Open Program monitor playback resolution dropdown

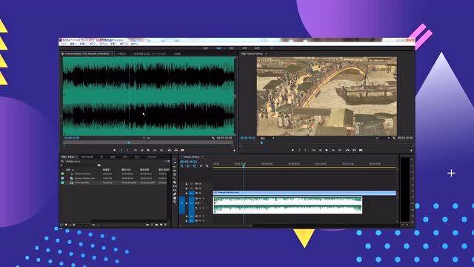coord(382,138)
